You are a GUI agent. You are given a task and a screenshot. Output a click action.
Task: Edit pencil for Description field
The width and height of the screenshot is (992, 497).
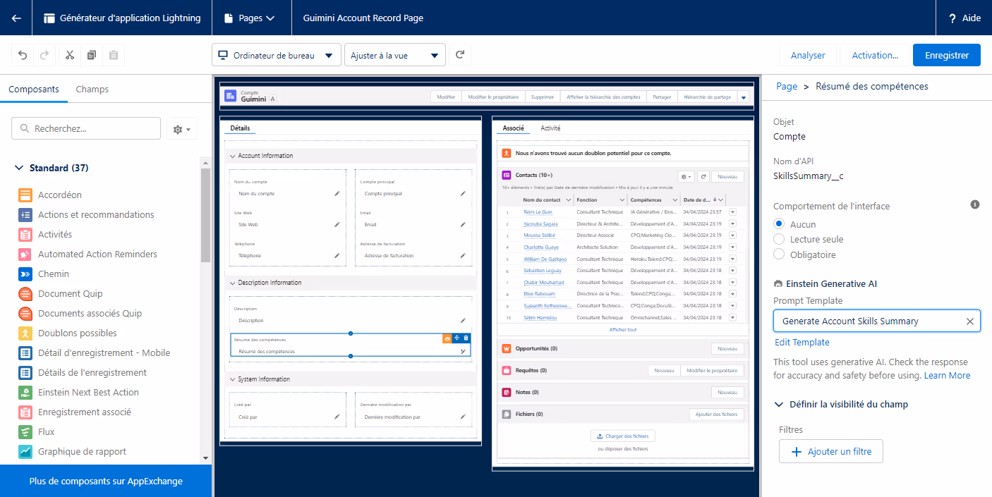pyautogui.click(x=463, y=320)
